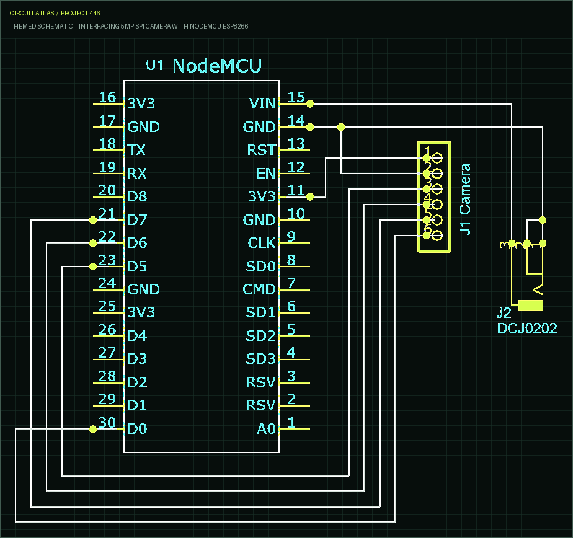Click camera connector pin 1 pad
Viewport: 573px width, 538px height.
pos(437,158)
